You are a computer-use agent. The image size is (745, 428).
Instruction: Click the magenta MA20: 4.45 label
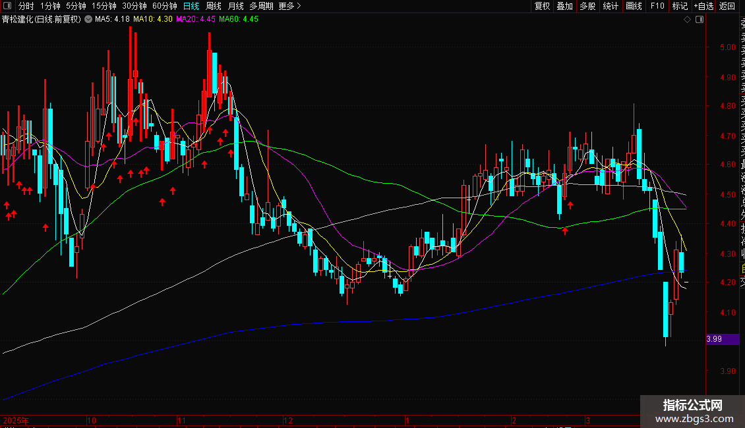coord(196,19)
